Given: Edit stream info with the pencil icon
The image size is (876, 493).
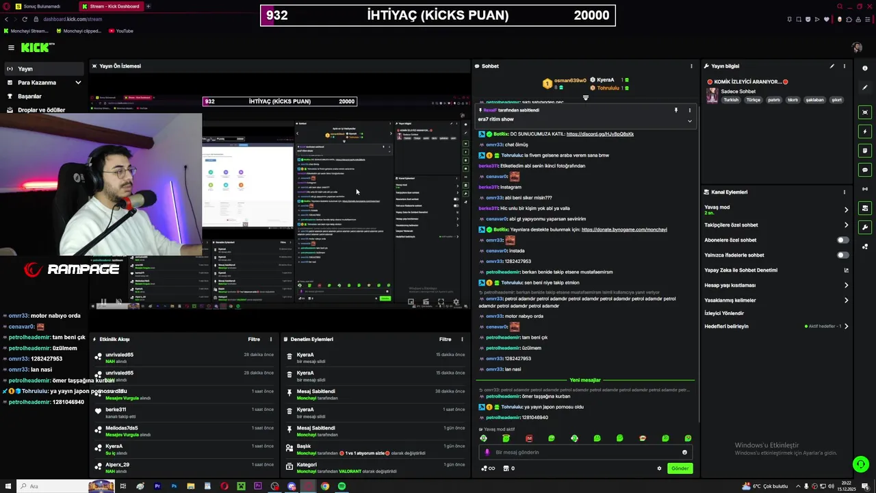Looking at the screenshot, I should point(832,66).
